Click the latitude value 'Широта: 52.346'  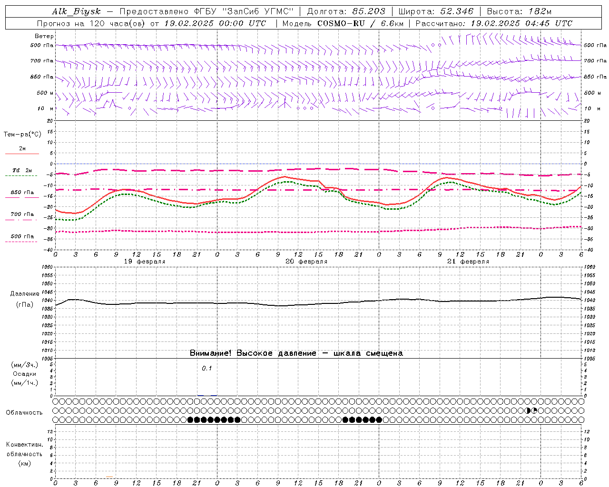tap(436, 11)
